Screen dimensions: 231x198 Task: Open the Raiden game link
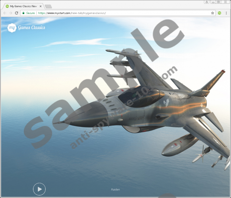pyautogui.click(x=115, y=189)
